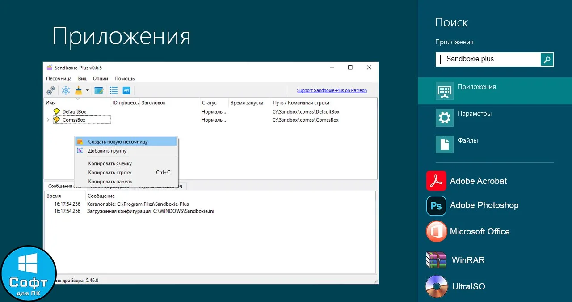Open the Опции menu
This screenshot has height=302, width=572.
coord(101,78)
